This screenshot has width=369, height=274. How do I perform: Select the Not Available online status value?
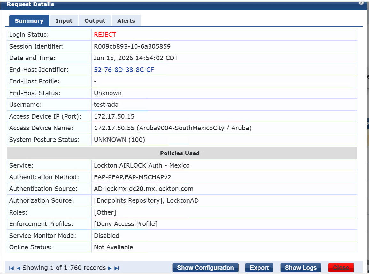click(113, 247)
